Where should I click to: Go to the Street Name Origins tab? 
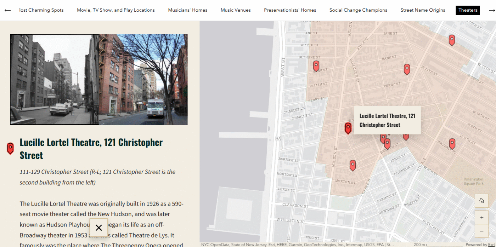(x=423, y=10)
